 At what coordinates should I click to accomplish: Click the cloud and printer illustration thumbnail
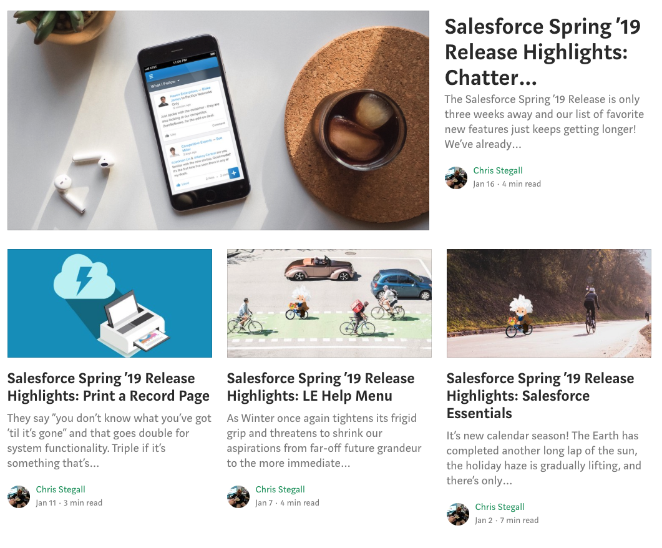tap(110, 303)
